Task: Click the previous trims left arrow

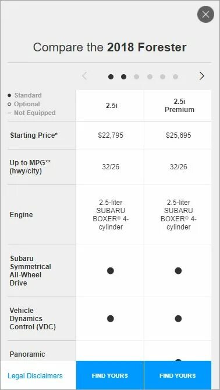Action: [84, 76]
